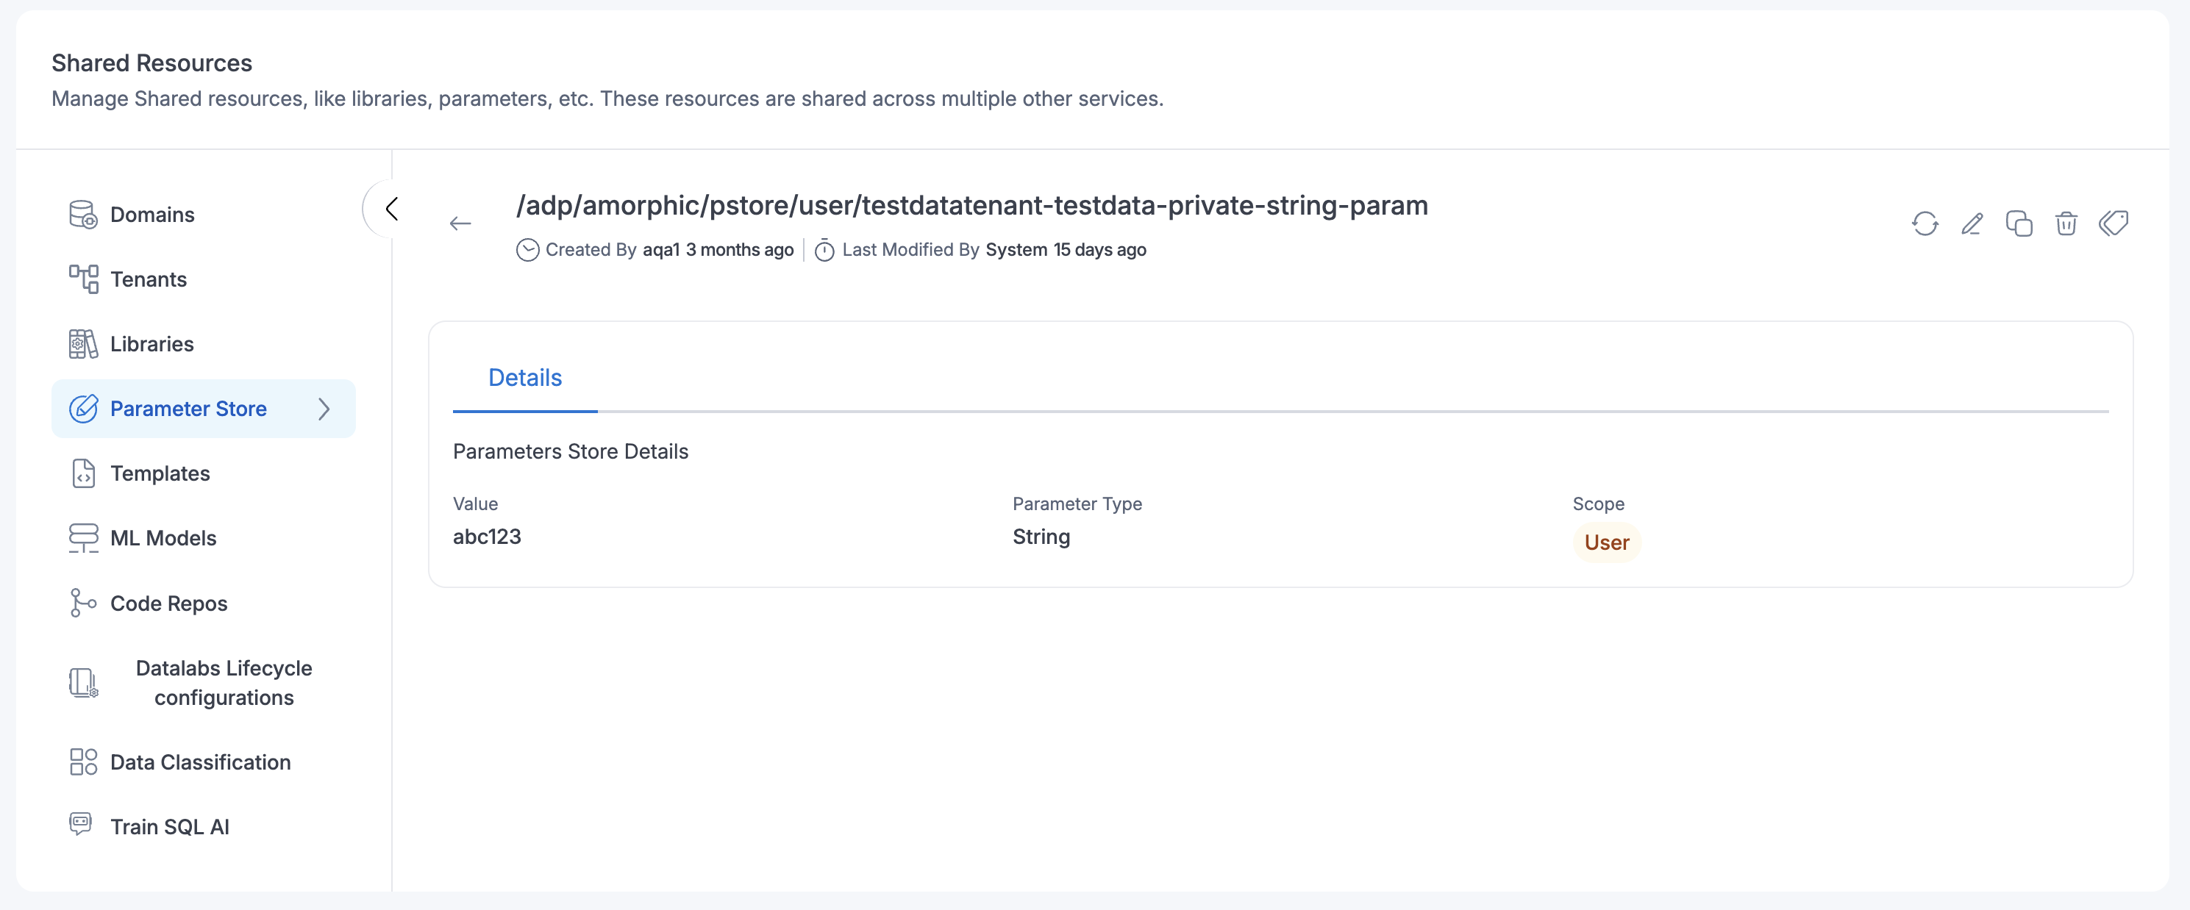
Task: Collapse the sidebar with the chevron
Action: (392, 208)
